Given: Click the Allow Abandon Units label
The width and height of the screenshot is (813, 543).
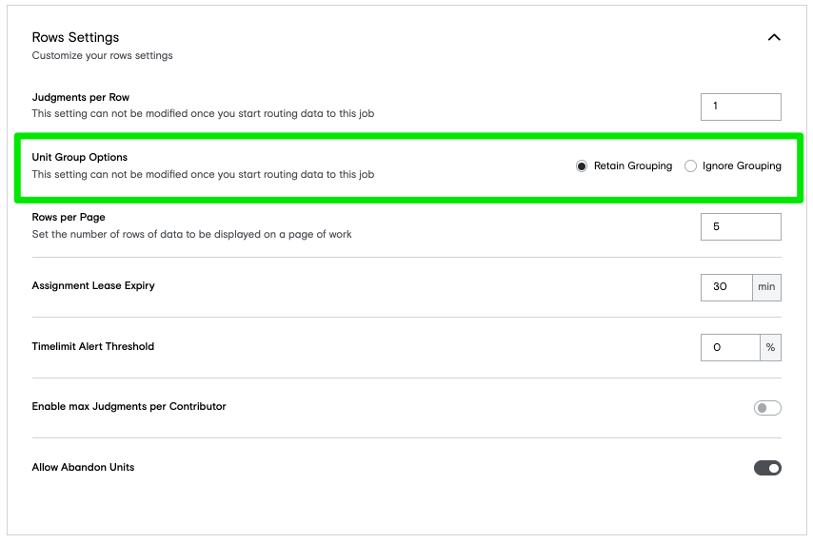Looking at the screenshot, I should (x=83, y=467).
